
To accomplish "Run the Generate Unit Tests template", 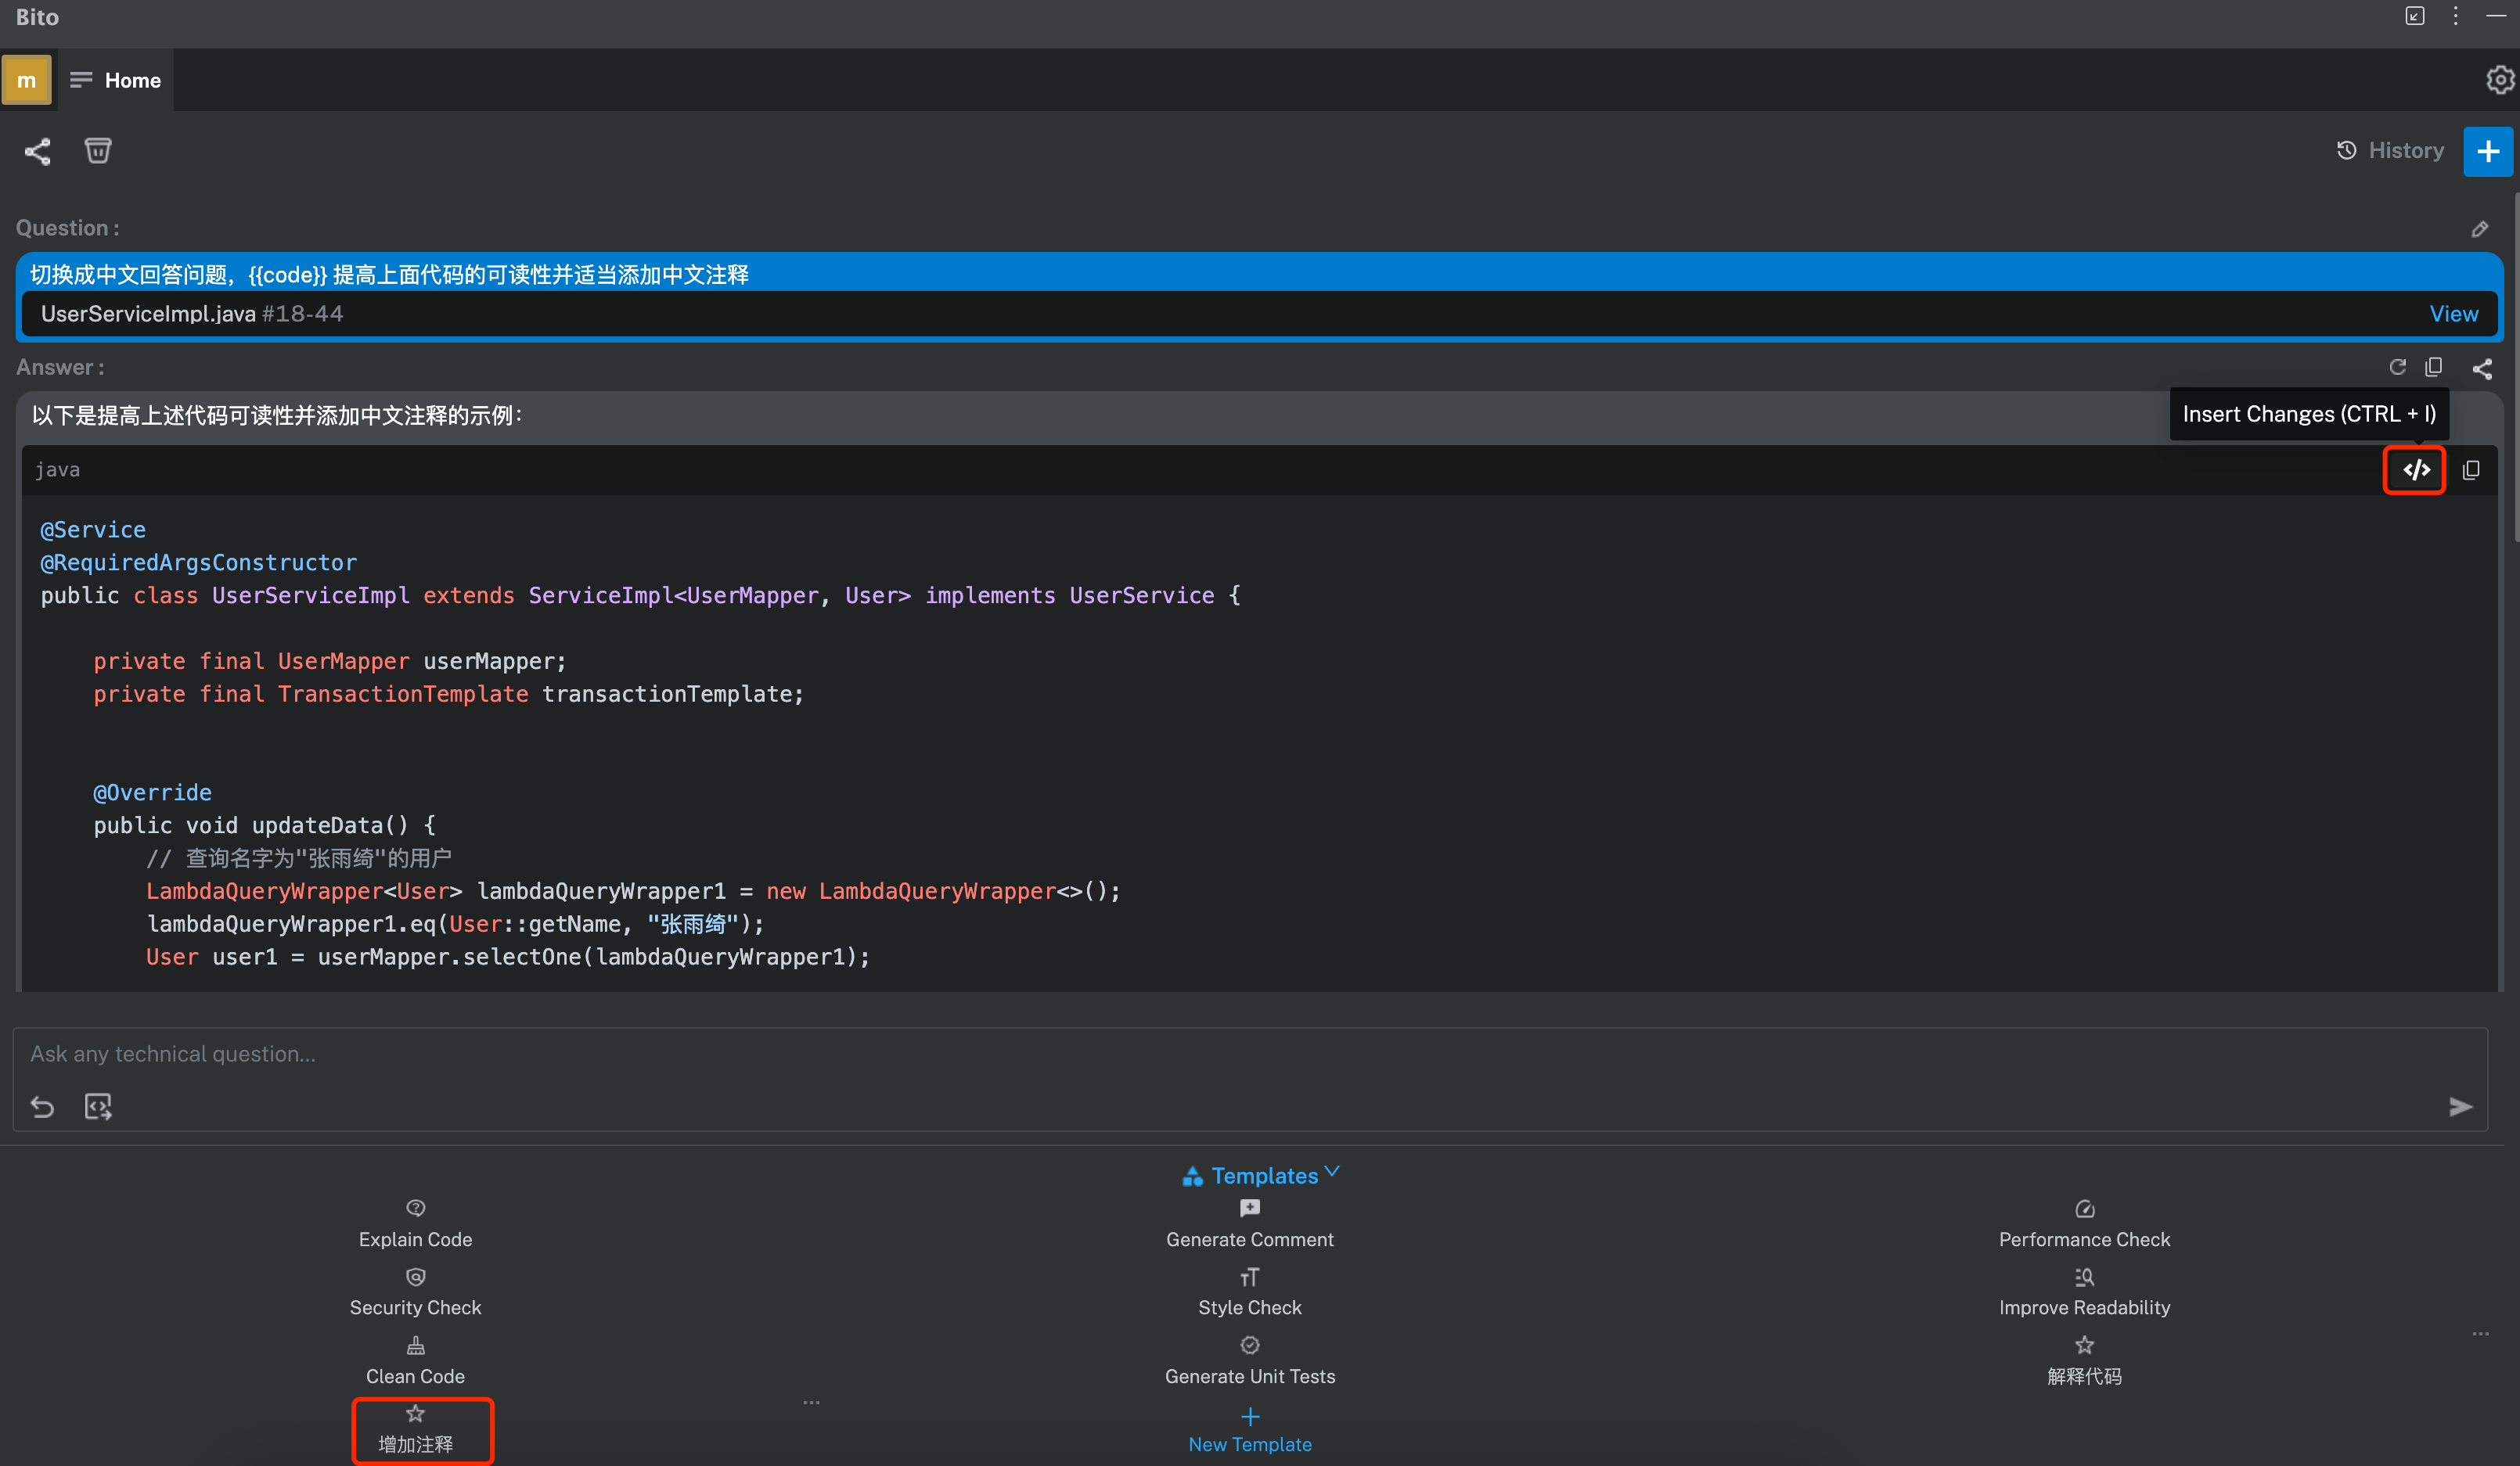I will pyautogui.click(x=1249, y=1362).
